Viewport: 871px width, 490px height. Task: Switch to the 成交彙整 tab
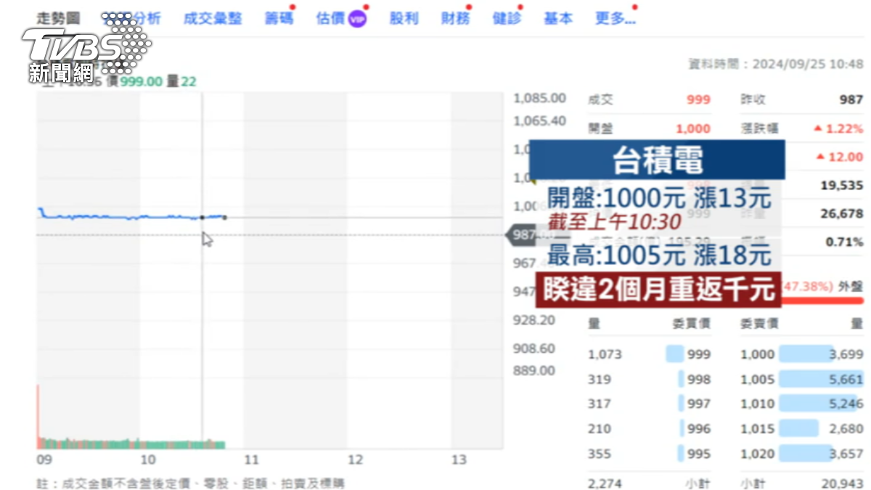pos(213,18)
